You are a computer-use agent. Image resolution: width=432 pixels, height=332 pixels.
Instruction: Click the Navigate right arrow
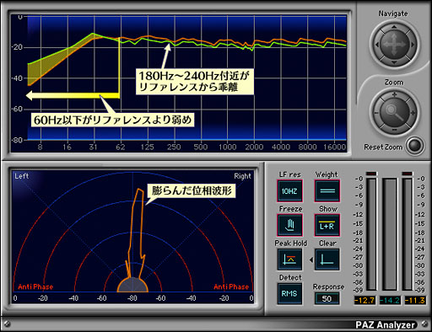click(x=412, y=45)
